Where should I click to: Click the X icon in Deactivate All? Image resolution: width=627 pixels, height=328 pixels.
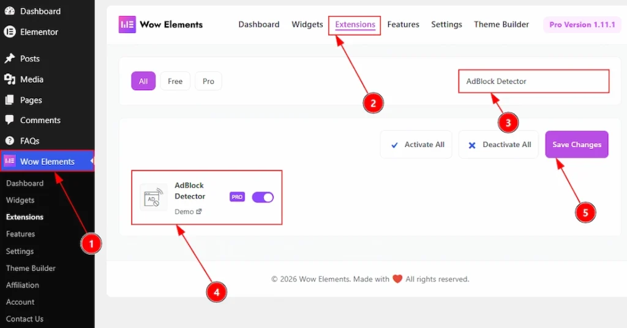(472, 145)
